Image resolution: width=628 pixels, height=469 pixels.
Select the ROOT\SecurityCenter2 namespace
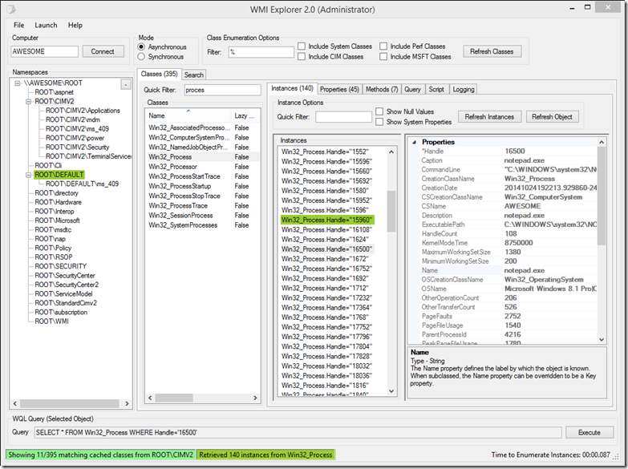tap(67, 285)
